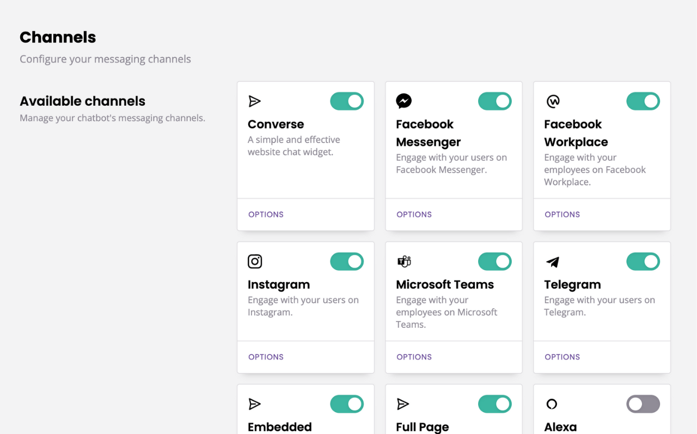Disable the Converse channel toggle
The width and height of the screenshot is (697, 434).
click(x=347, y=101)
